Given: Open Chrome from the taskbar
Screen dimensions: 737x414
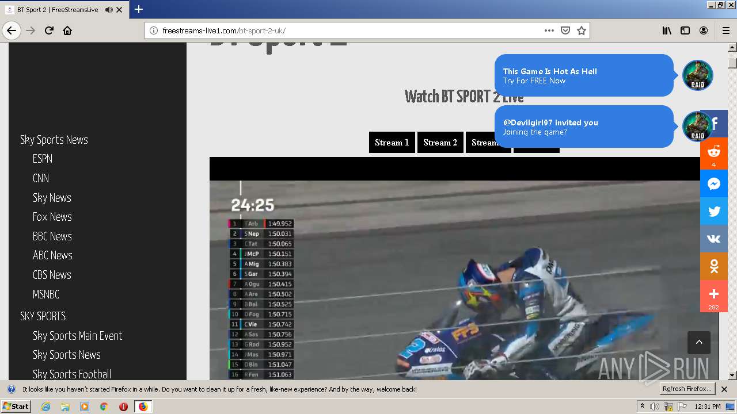Looking at the screenshot, I should click(104, 407).
